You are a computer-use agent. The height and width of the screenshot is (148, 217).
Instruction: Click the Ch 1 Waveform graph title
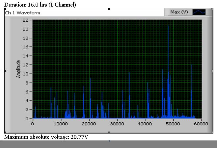pos(22,13)
